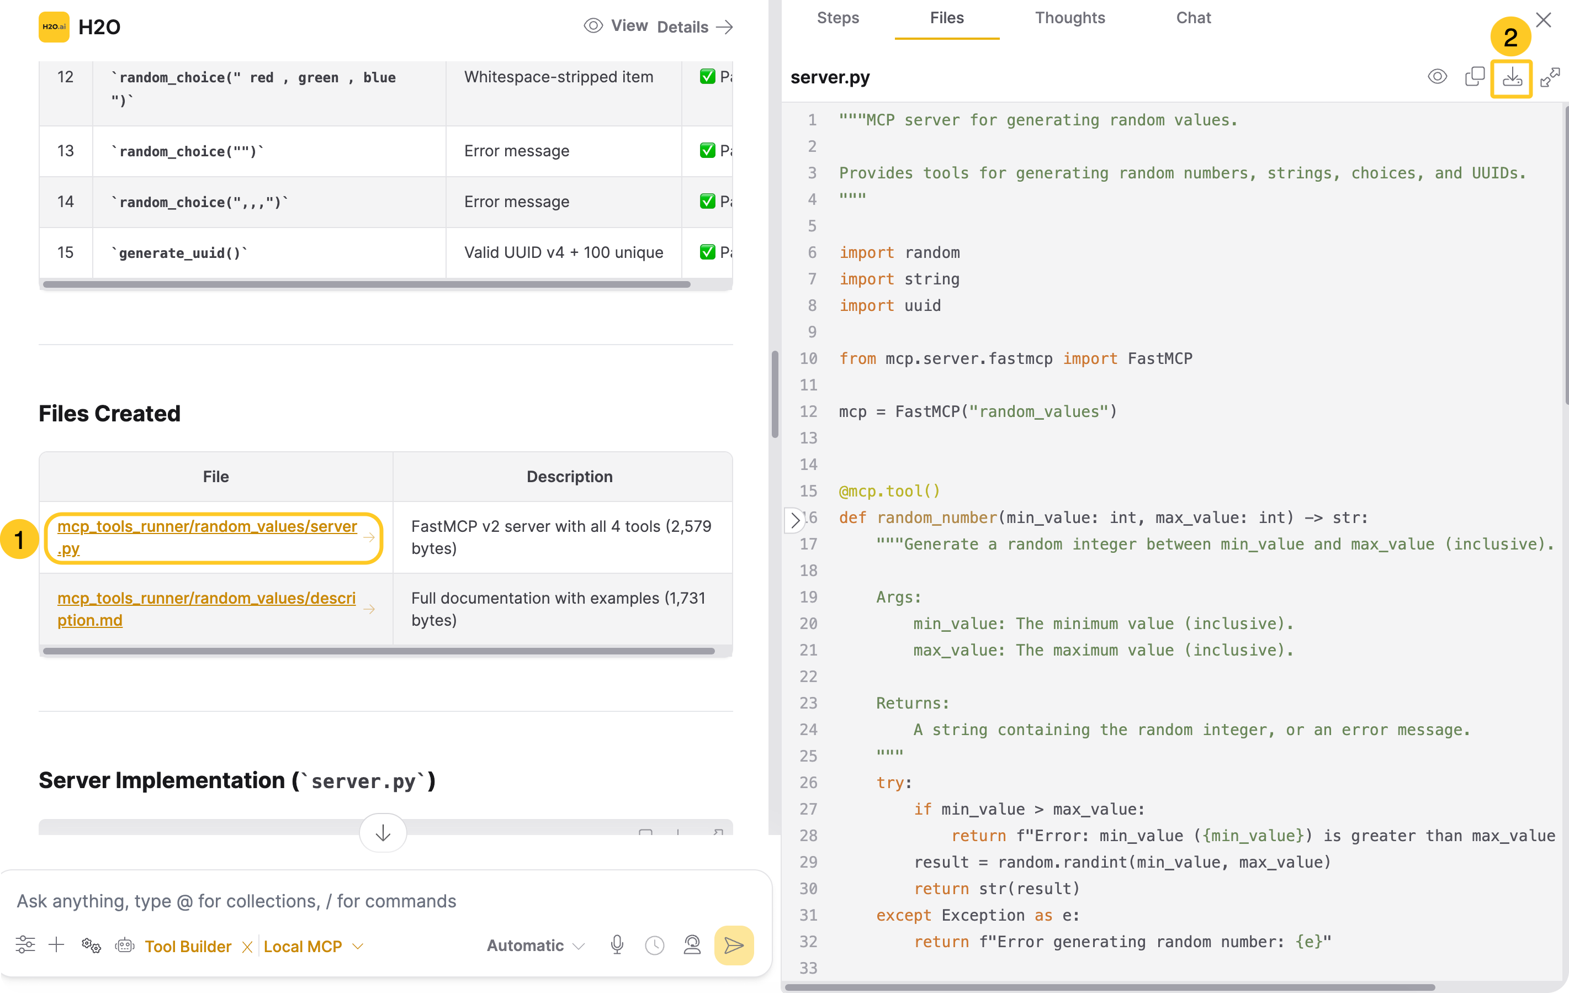Click the plus icon to add attachment
Viewport: 1569px width, 993px height.
[57, 945]
